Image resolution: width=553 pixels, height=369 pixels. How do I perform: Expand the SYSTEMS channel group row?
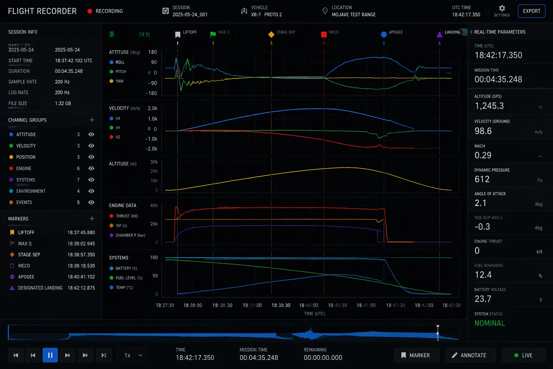(51, 180)
